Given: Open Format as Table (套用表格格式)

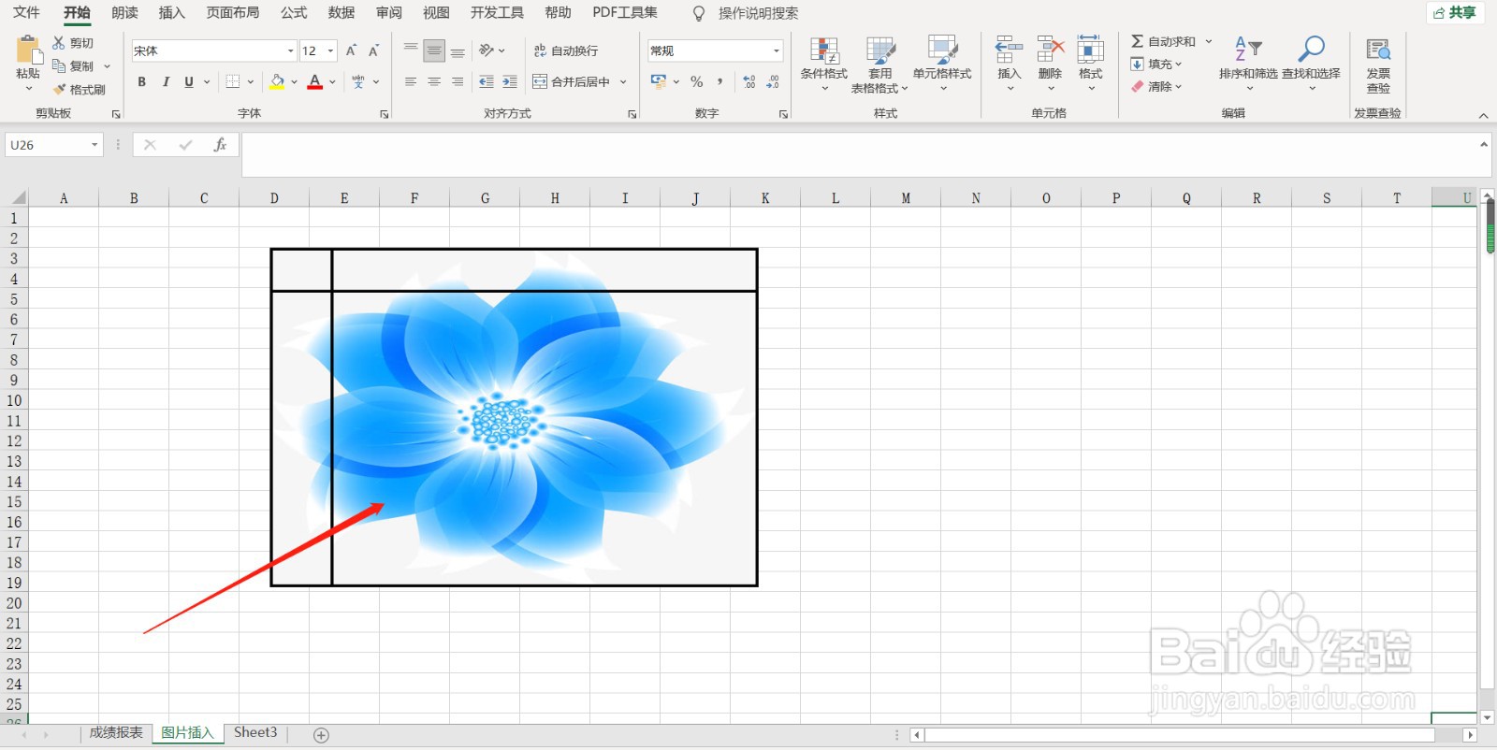Looking at the screenshot, I should point(879,65).
